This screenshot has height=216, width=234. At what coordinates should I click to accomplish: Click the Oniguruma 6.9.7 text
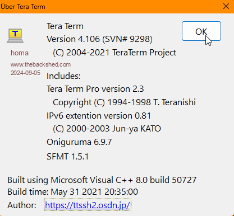tap(79, 142)
